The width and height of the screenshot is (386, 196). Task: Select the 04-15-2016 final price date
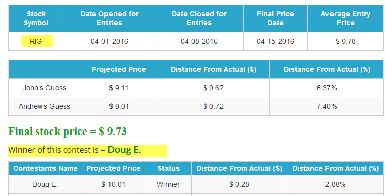pos(275,41)
